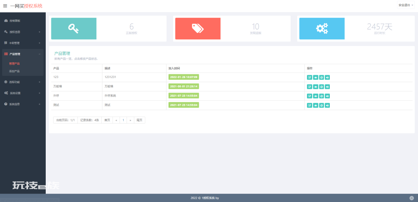Viewport: 418px width, 202px height.
Task: Click the 1231231 description cell
Action: click(x=134, y=77)
